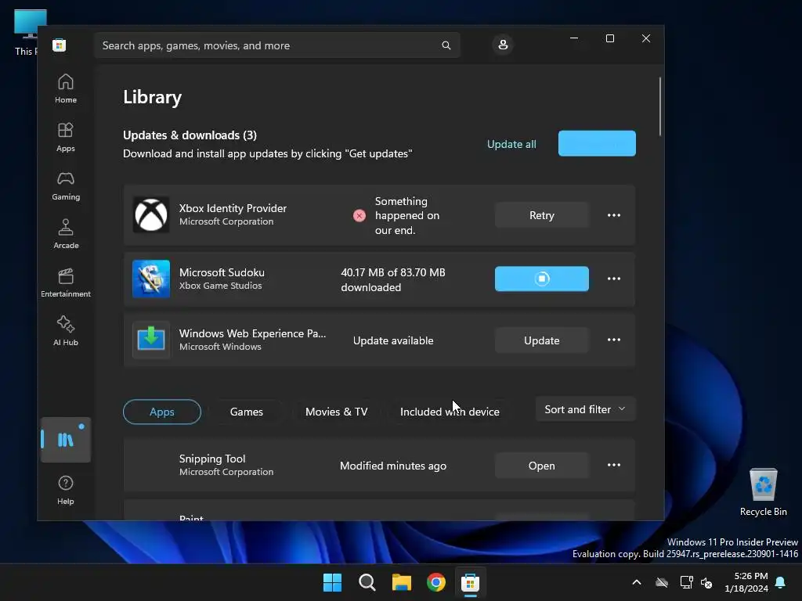Open the Home section in sidebar
Viewport: 802px width, 601px height.
click(66, 88)
